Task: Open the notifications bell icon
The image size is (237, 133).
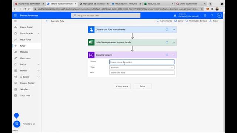Action: coord(175,16)
